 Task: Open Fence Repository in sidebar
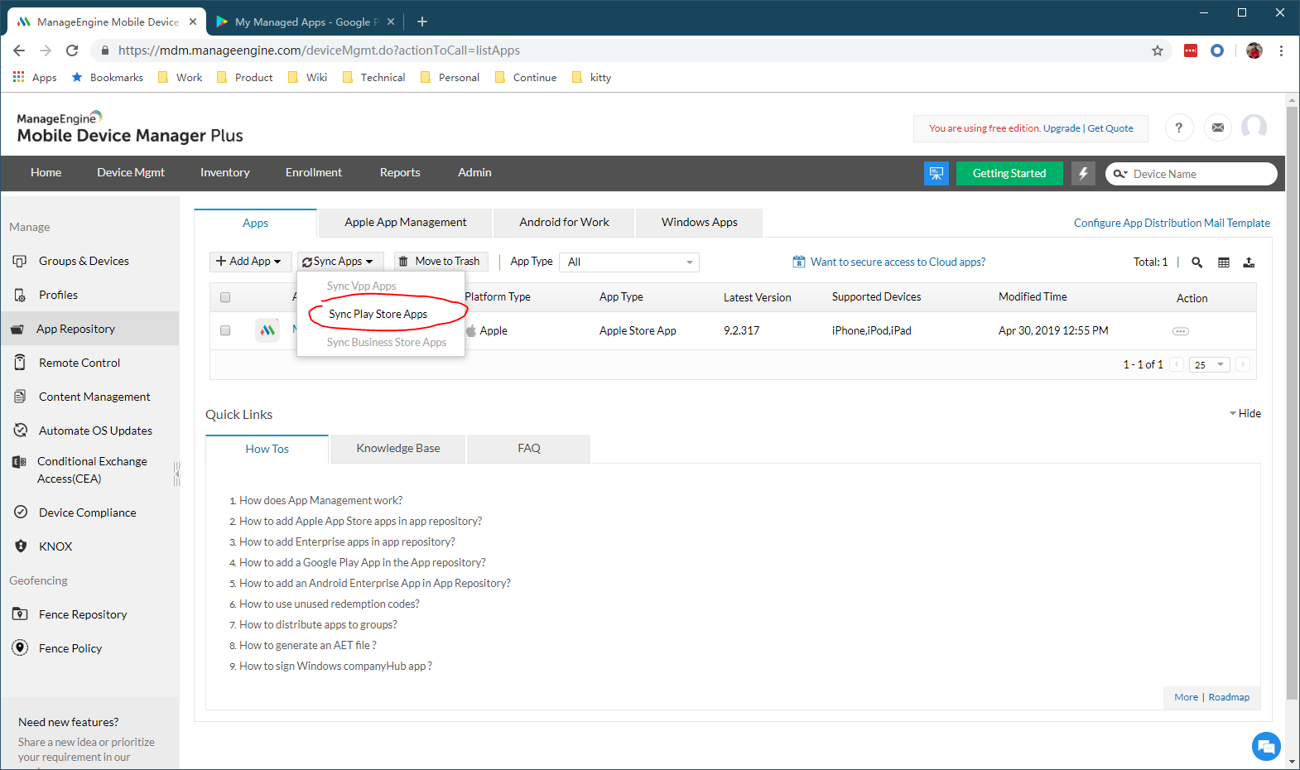(x=83, y=614)
